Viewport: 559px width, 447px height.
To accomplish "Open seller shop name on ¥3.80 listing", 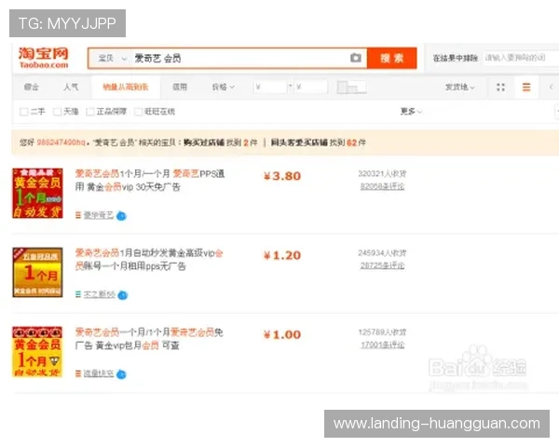I will [x=99, y=215].
